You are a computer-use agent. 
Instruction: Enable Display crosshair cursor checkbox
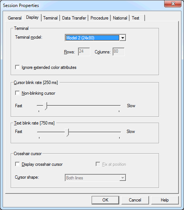(x=17, y=164)
